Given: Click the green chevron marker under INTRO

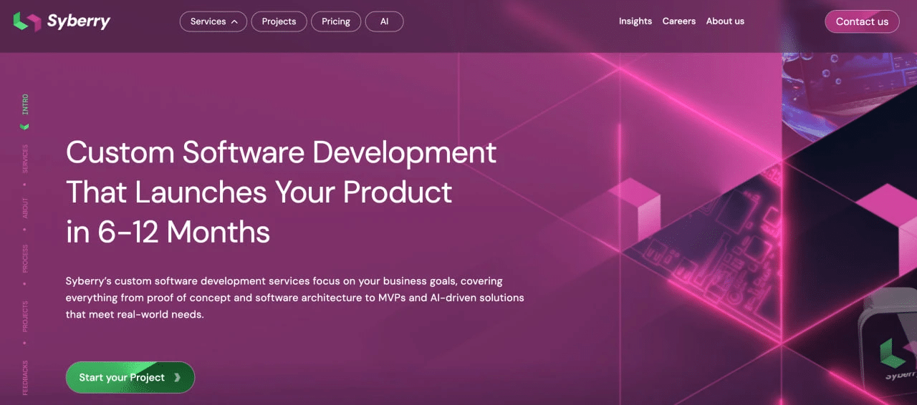Looking at the screenshot, I should click(25, 127).
